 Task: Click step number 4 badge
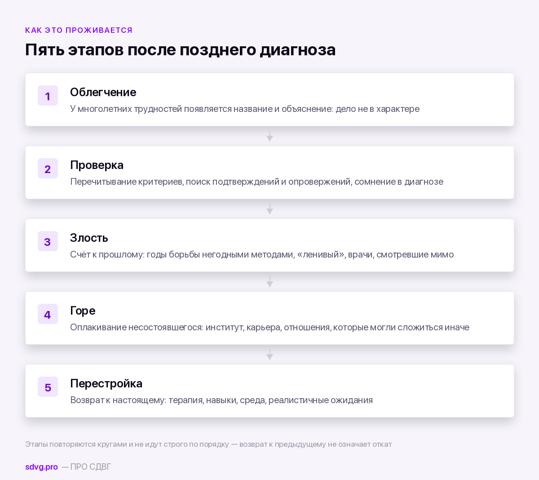pyautogui.click(x=48, y=314)
